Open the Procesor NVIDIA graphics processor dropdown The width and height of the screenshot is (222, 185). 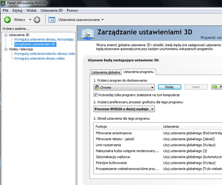click(124, 109)
